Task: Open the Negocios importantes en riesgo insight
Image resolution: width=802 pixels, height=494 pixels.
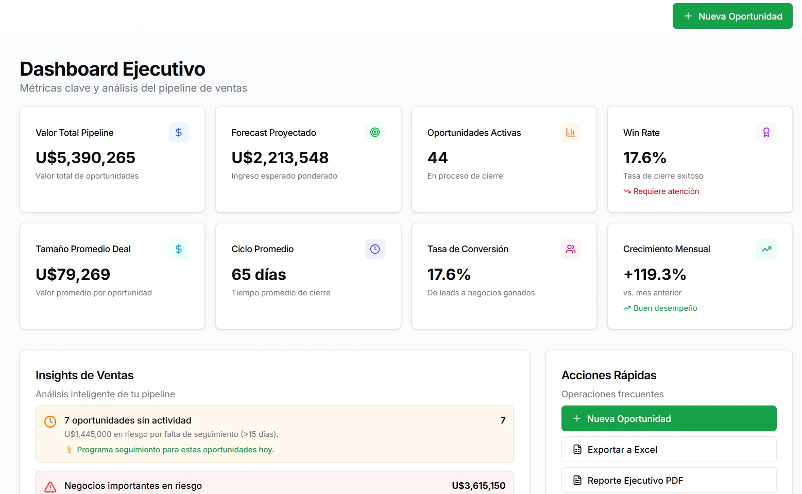Action: coord(275,483)
